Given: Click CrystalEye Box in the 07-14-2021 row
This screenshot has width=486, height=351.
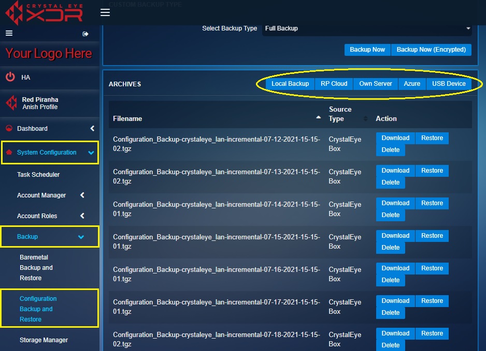Looking at the screenshot, I should tap(345, 209).
